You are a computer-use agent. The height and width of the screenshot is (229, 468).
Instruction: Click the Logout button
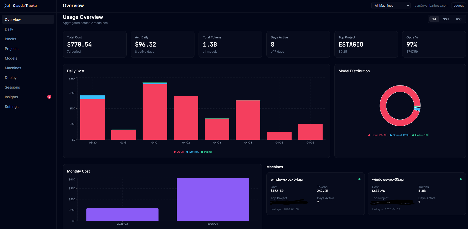point(458,5)
